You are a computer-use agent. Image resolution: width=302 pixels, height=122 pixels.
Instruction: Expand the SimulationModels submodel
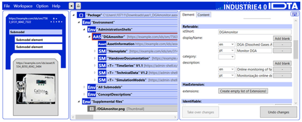[95, 80]
